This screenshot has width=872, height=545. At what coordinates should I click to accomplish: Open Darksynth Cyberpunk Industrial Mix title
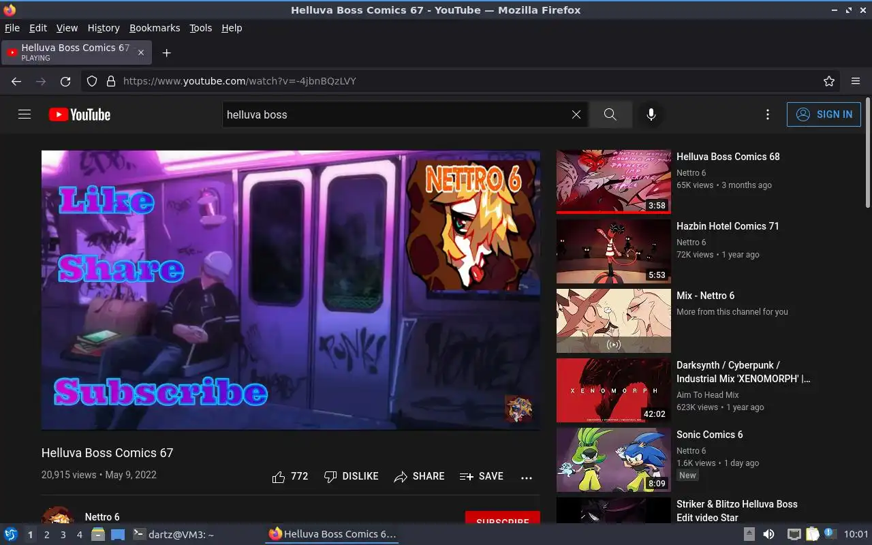(743, 372)
